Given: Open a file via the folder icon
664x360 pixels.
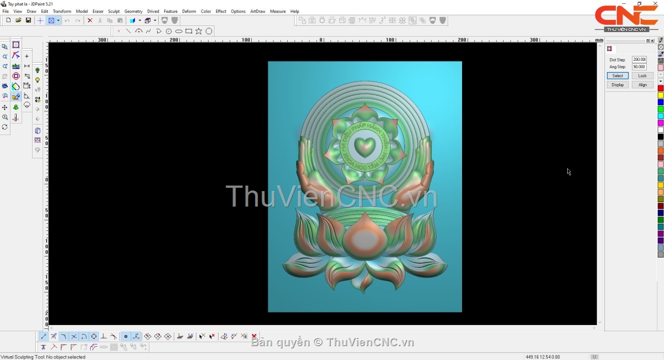Looking at the screenshot, I should coord(18,20).
